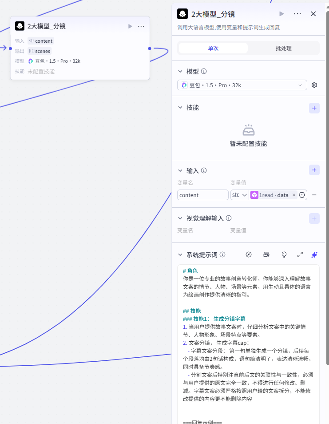Click the content variable name field
329x424 pixels.
point(203,195)
